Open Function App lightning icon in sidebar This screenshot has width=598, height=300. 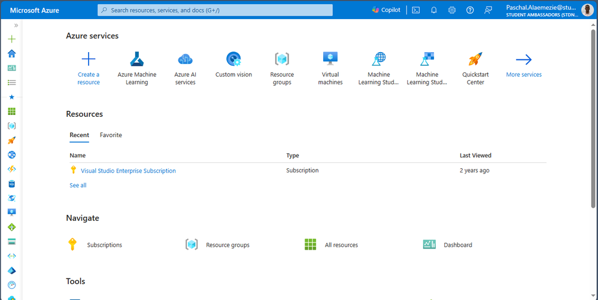(x=11, y=169)
